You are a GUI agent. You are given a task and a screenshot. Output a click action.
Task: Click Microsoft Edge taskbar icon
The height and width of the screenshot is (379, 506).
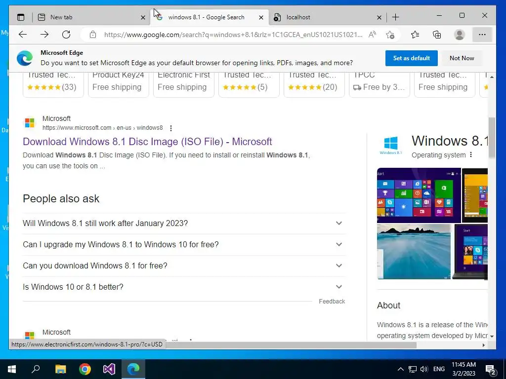[133, 369]
